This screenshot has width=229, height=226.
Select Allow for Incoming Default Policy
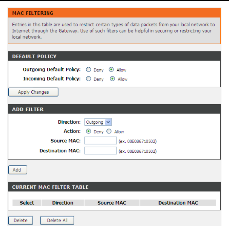pos(112,79)
